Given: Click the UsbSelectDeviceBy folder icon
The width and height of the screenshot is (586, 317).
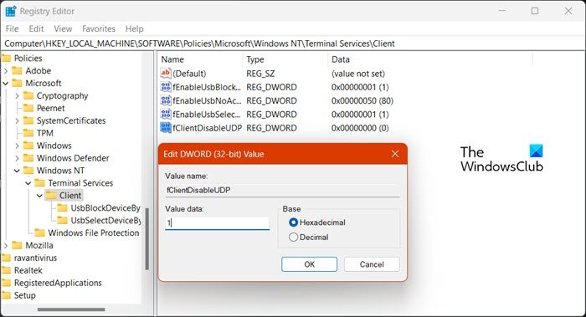Looking at the screenshot, I should click(63, 220).
